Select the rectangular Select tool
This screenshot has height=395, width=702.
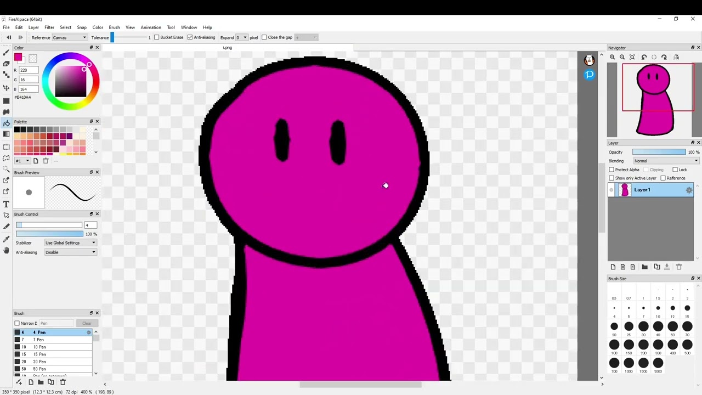click(6, 146)
